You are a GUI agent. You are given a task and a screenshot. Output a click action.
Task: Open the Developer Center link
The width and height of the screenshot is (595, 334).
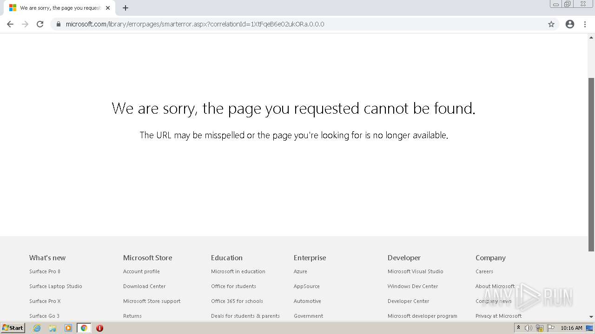click(408, 301)
